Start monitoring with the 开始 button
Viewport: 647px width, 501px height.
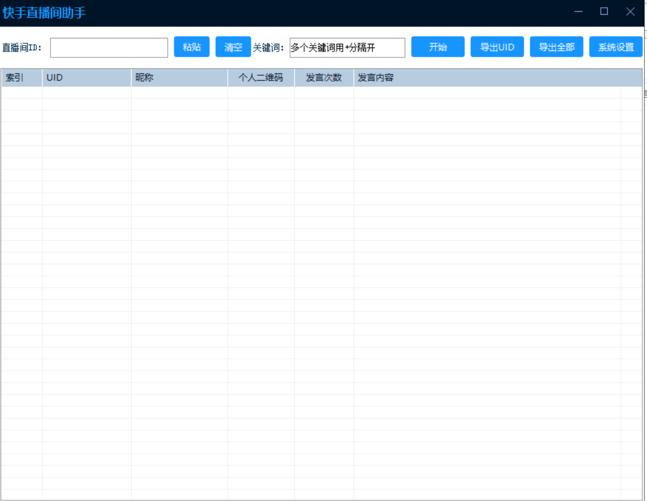[438, 47]
